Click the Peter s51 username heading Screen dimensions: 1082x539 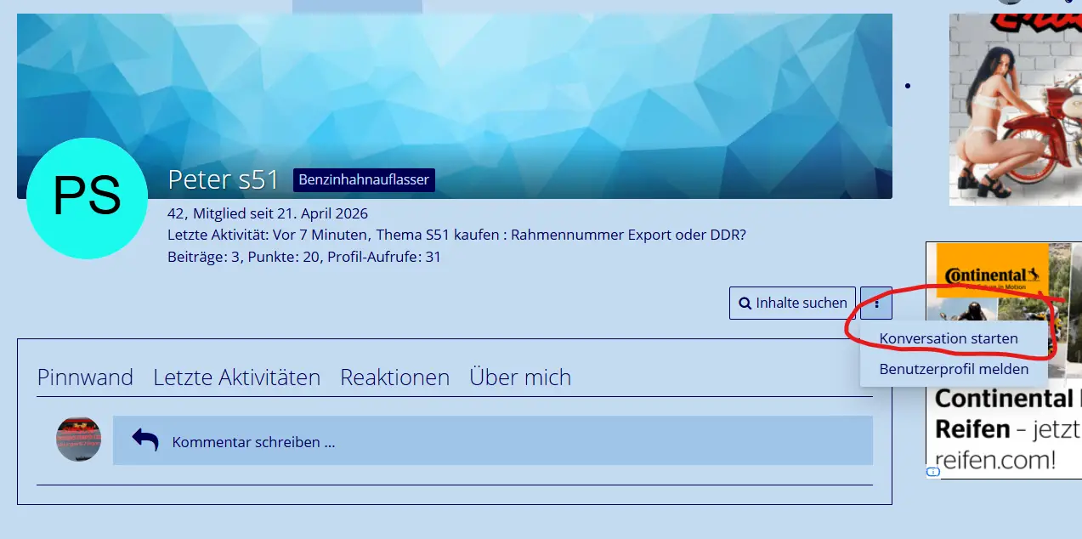[224, 180]
